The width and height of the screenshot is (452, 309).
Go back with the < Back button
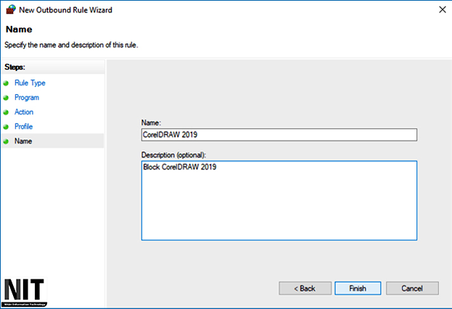305,288
